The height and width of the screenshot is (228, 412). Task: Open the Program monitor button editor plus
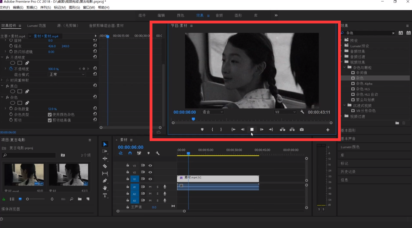coord(327,130)
